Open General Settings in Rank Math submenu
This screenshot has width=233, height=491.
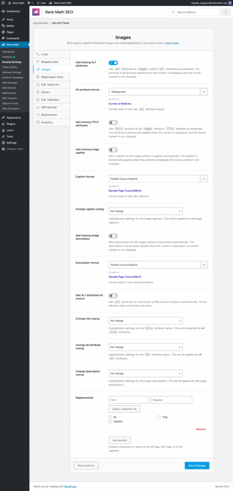[x=12, y=62]
